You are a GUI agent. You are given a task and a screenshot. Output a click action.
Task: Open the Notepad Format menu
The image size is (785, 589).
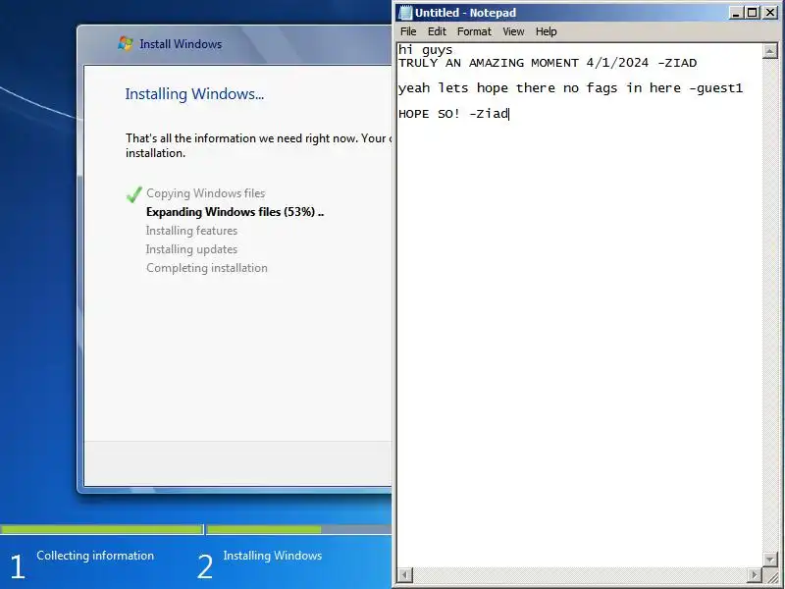tap(474, 31)
